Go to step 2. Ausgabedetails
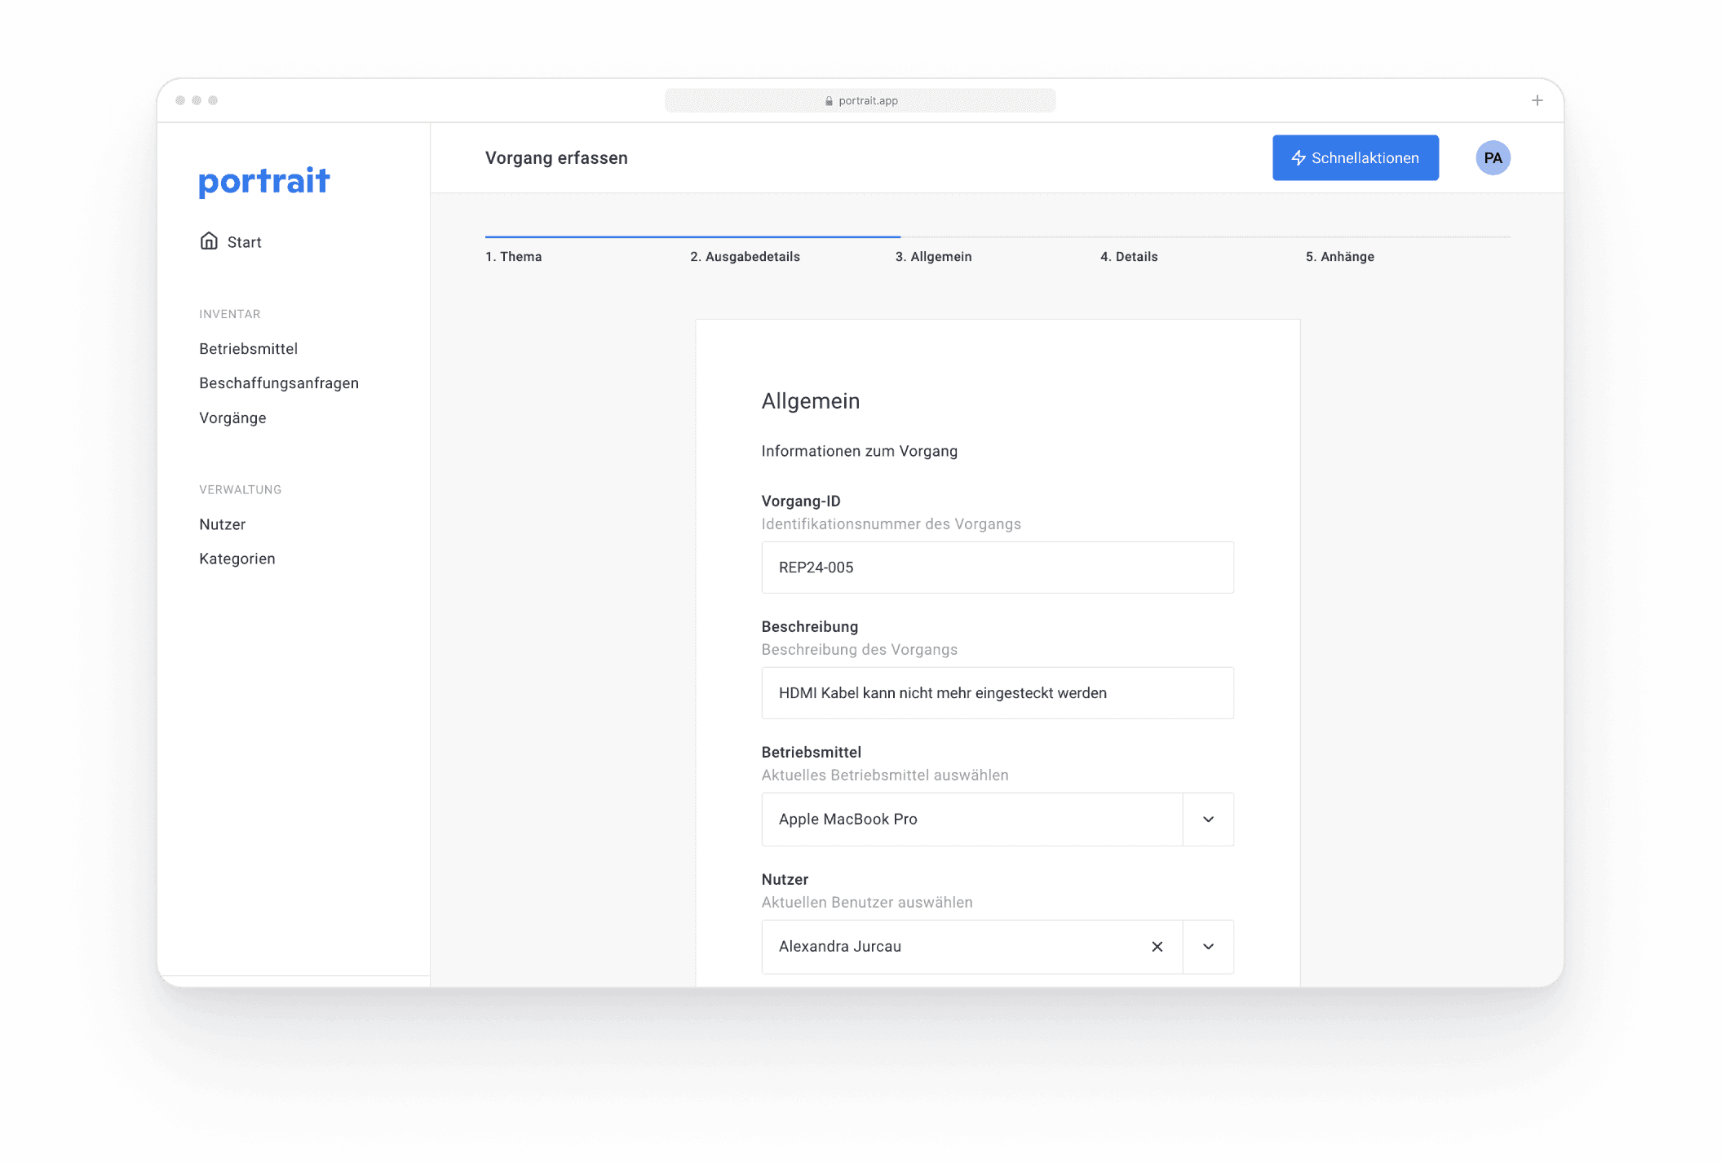The width and height of the screenshot is (1721, 1162). coord(745,257)
